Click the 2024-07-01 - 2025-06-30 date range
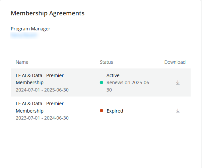The height and width of the screenshot is (168, 202). pos(42,90)
